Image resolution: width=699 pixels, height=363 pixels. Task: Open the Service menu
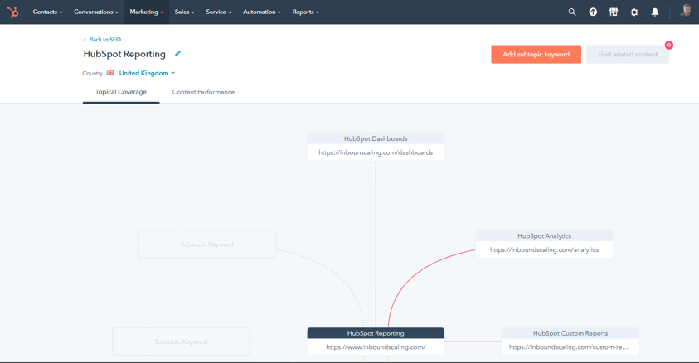[x=218, y=12]
